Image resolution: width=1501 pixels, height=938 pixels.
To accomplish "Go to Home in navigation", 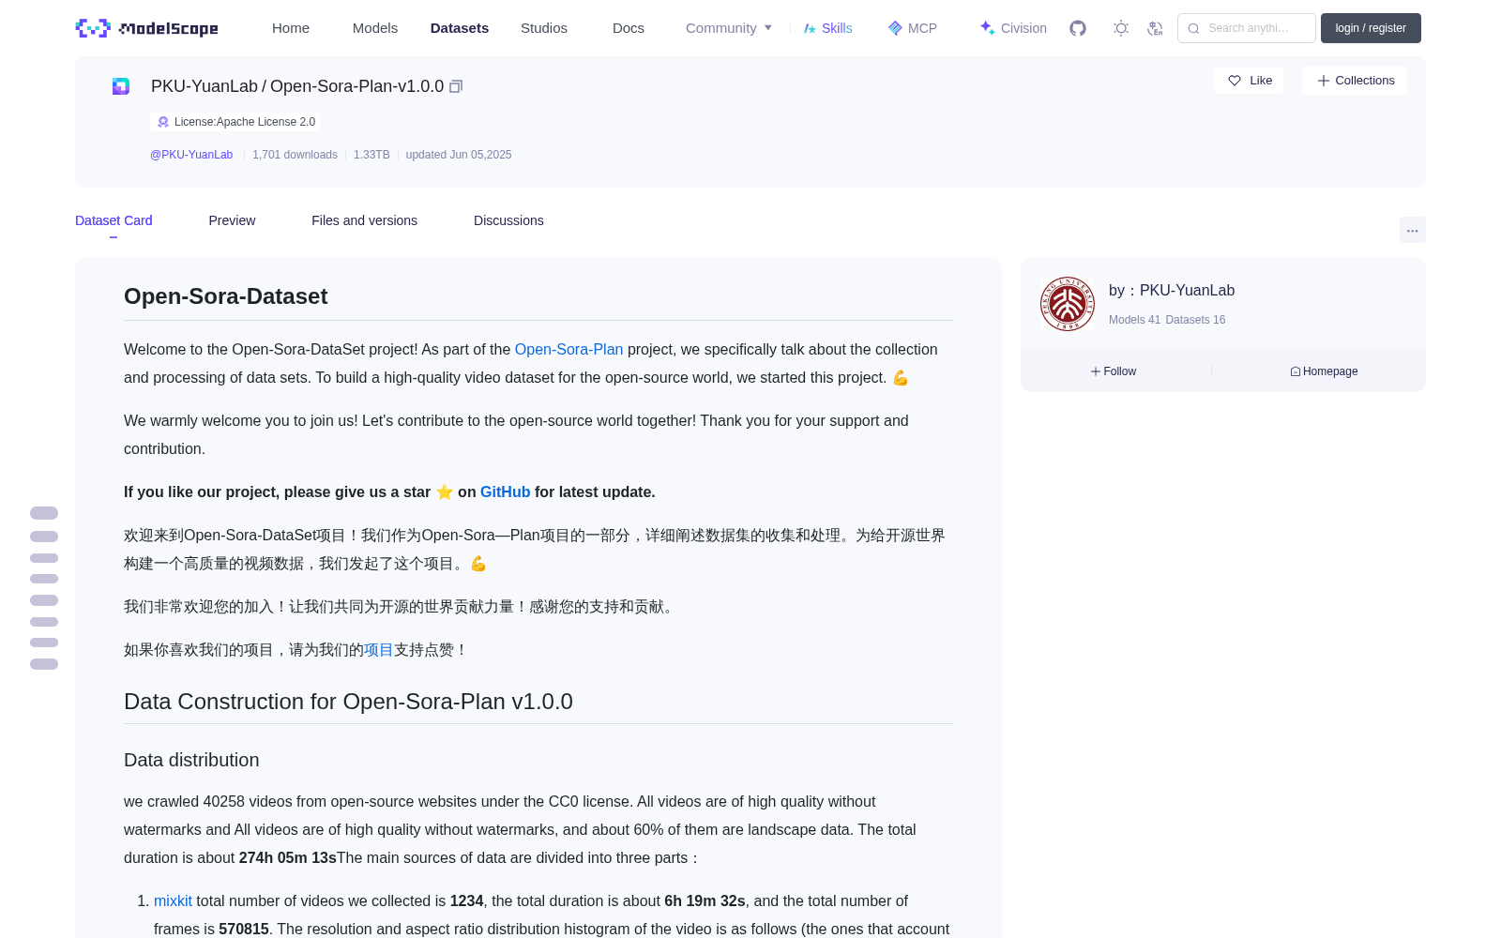I will [291, 28].
